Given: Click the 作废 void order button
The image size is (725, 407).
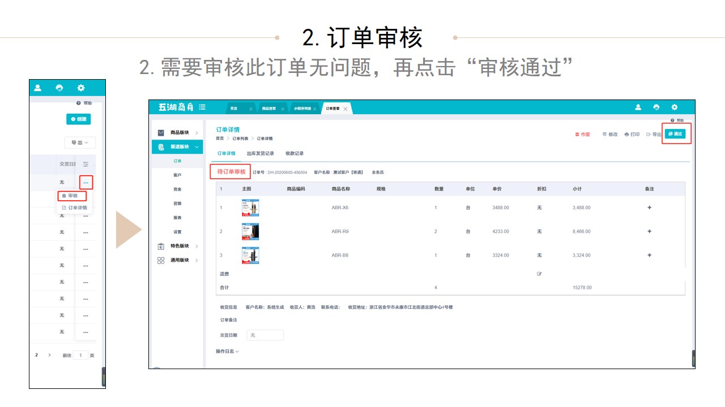Looking at the screenshot, I should click(582, 135).
